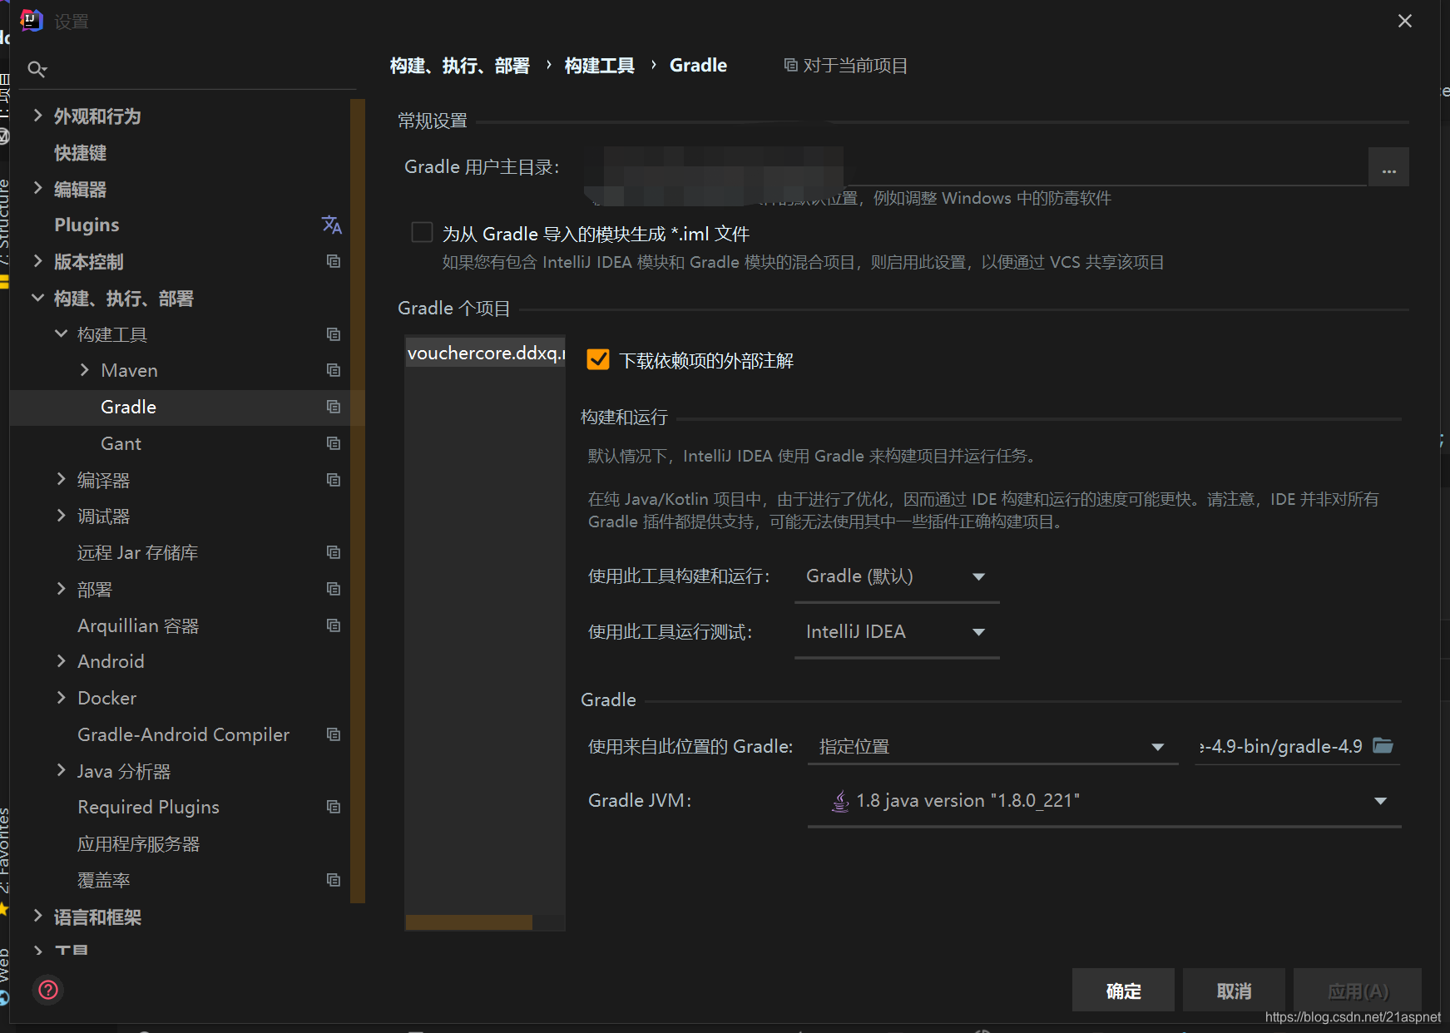Open the Gradle JVM dropdown

(x=1104, y=801)
